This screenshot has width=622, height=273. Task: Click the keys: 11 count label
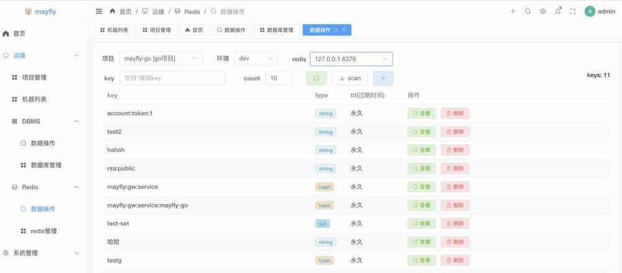598,75
